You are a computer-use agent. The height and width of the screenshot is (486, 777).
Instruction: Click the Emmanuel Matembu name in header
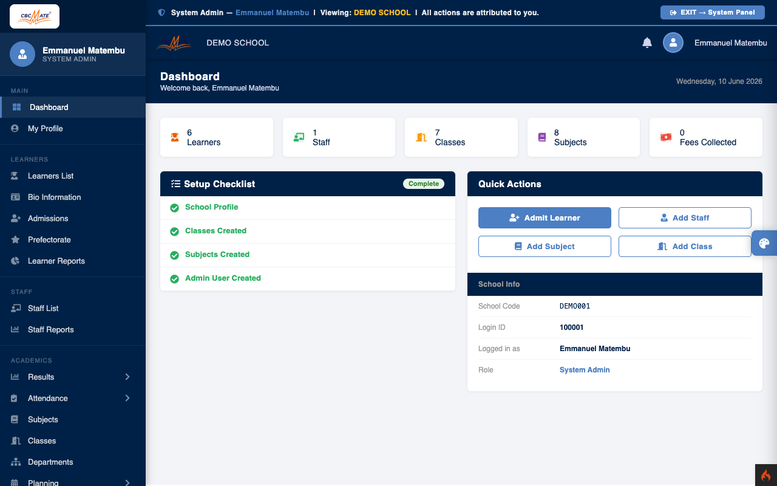731,43
